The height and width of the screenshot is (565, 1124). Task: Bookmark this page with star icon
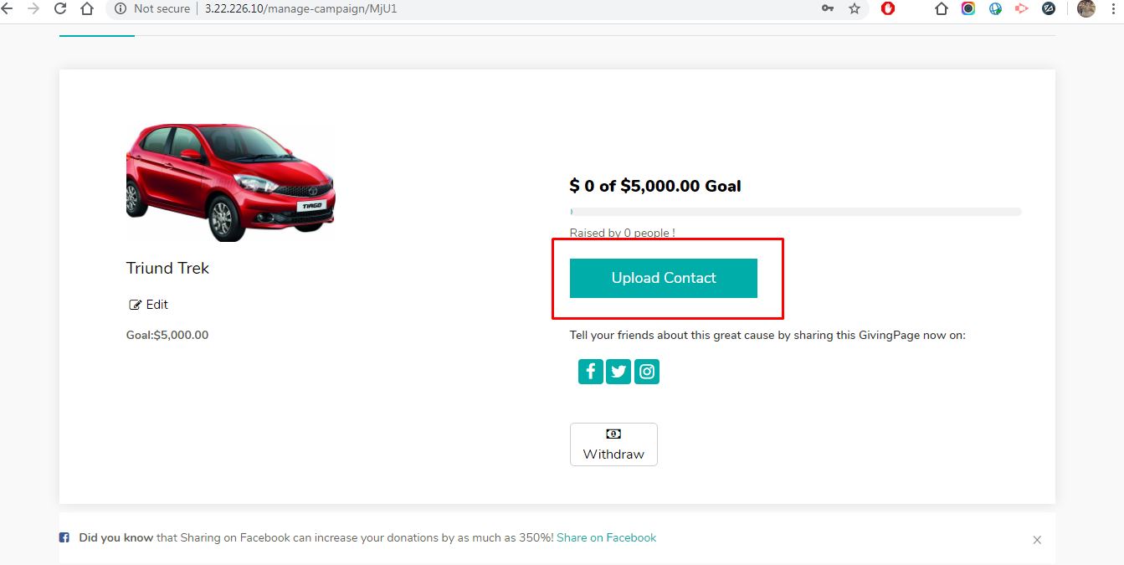point(855,8)
